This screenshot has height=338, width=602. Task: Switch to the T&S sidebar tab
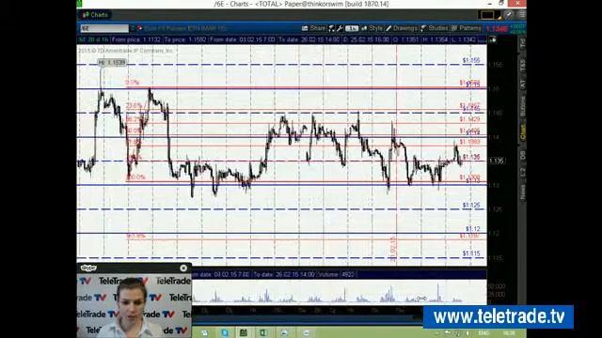523,65
